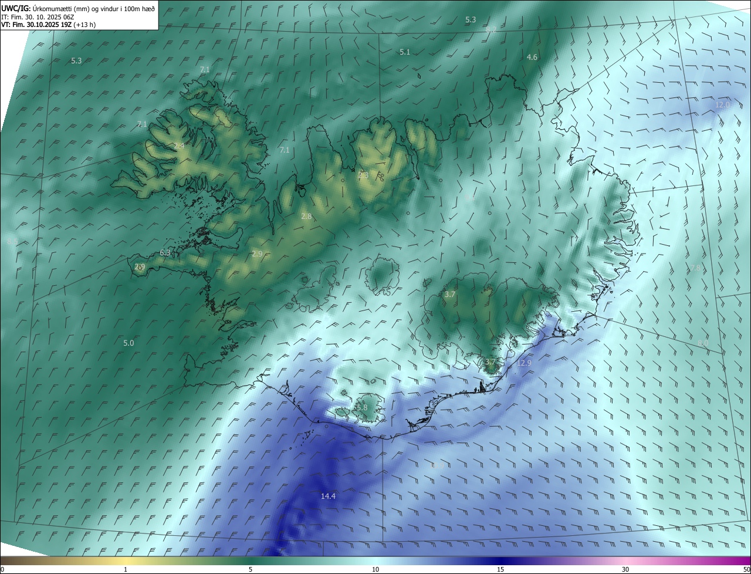Click the 1 tick label on the color scale
This screenshot has height=574, width=751.
[x=126, y=569]
